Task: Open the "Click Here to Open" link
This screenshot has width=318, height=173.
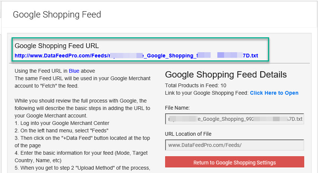Action: coord(274,93)
